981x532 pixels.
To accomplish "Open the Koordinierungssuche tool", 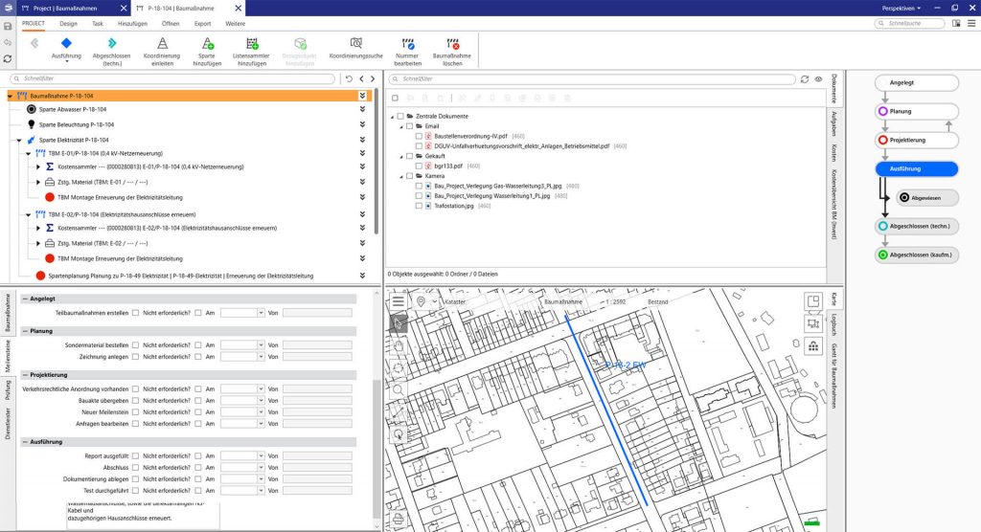I will point(355,44).
